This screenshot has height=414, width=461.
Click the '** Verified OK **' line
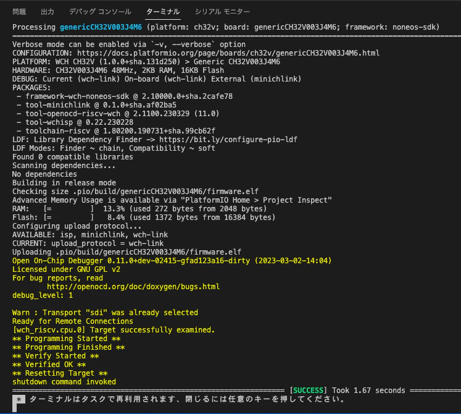49,365
